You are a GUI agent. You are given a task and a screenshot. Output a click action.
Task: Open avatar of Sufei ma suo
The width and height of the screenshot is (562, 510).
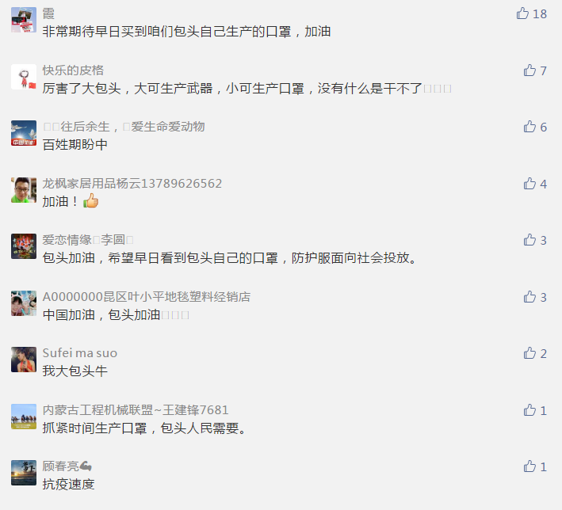[24, 360]
